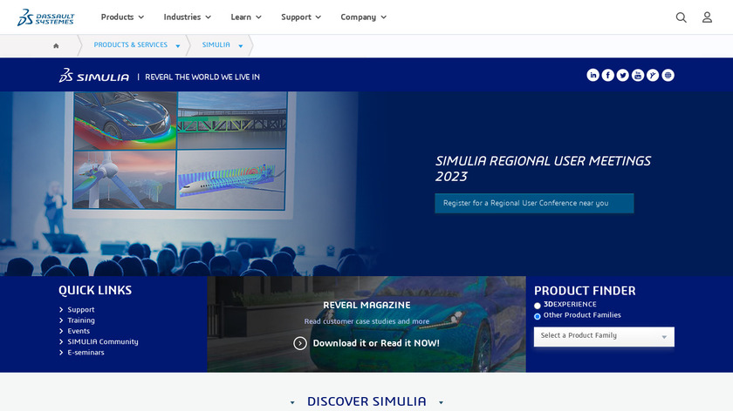Click REVEAL THE WORLD WE LIVE IN tagline
Viewport: 733px width, 411px height.
pos(202,77)
